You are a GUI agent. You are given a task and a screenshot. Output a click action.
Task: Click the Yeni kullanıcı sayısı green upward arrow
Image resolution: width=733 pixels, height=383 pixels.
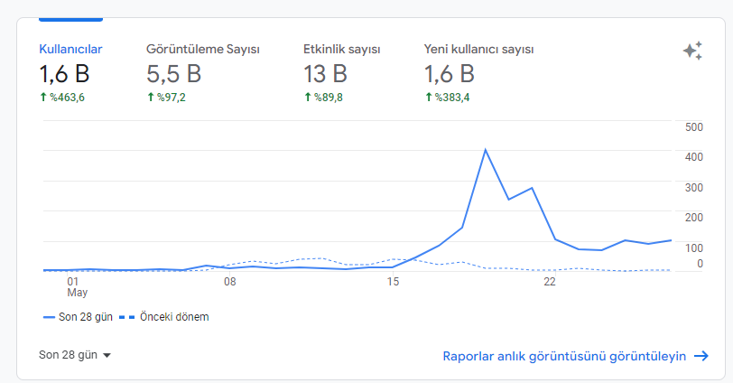pyautogui.click(x=428, y=98)
